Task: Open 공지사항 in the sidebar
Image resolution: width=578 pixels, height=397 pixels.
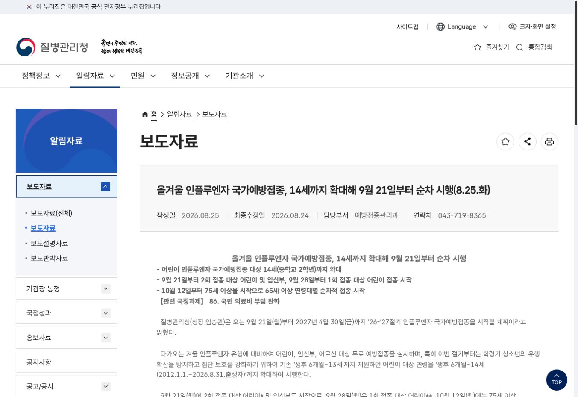Action: tap(67, 362)
